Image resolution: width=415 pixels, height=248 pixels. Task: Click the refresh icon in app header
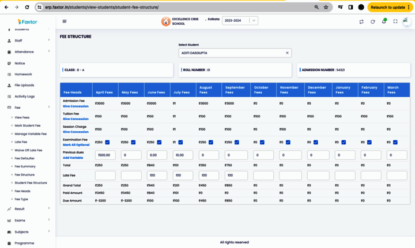[373, 21]
